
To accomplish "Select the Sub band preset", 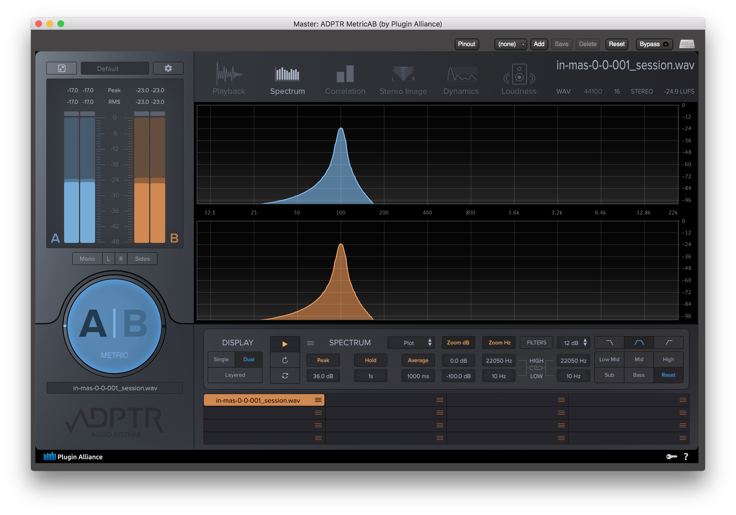I will point(609,375).
